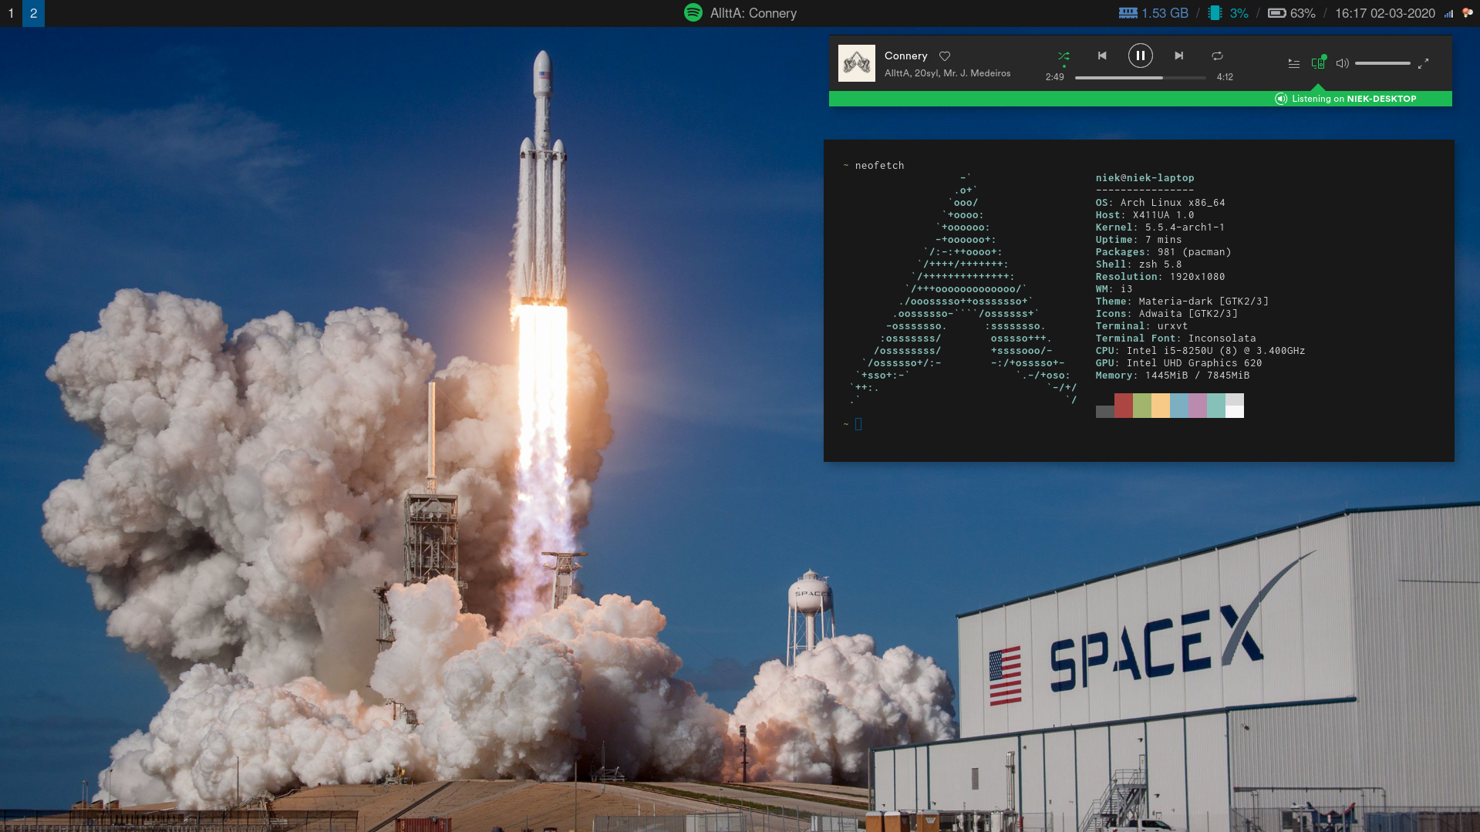Image resolution: width=1480 pixels, height=832 pixels.
Task: Click the elapsed time 2:49
Action: pos(1054,77)
